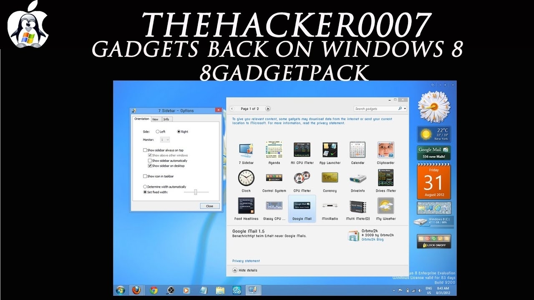Open Google Chrome from the taskbar
The width and height of the screenshot is (534, 300).
[x=154, y=290]
